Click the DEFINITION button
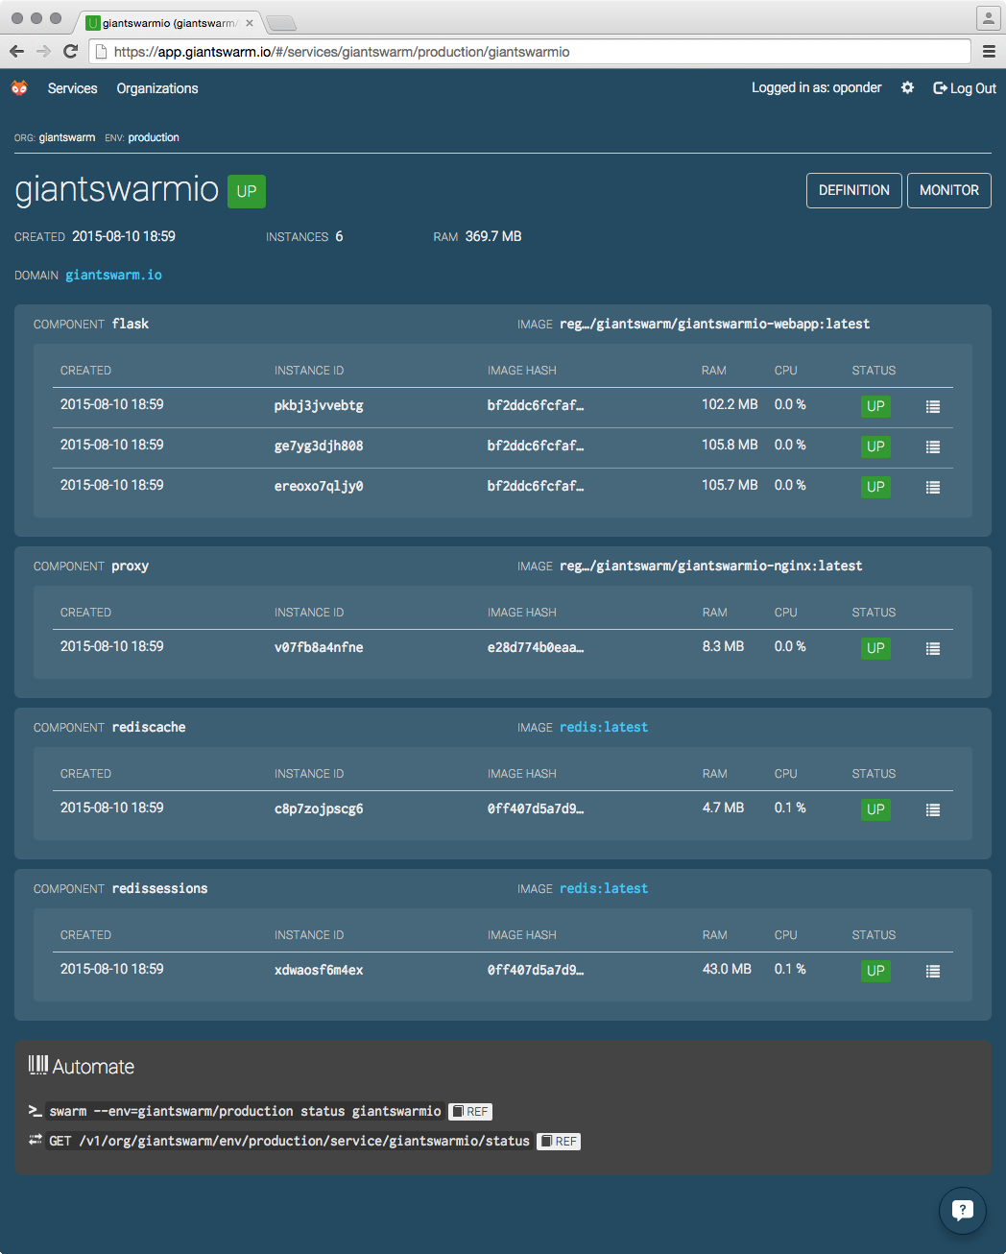 [854, 190]
